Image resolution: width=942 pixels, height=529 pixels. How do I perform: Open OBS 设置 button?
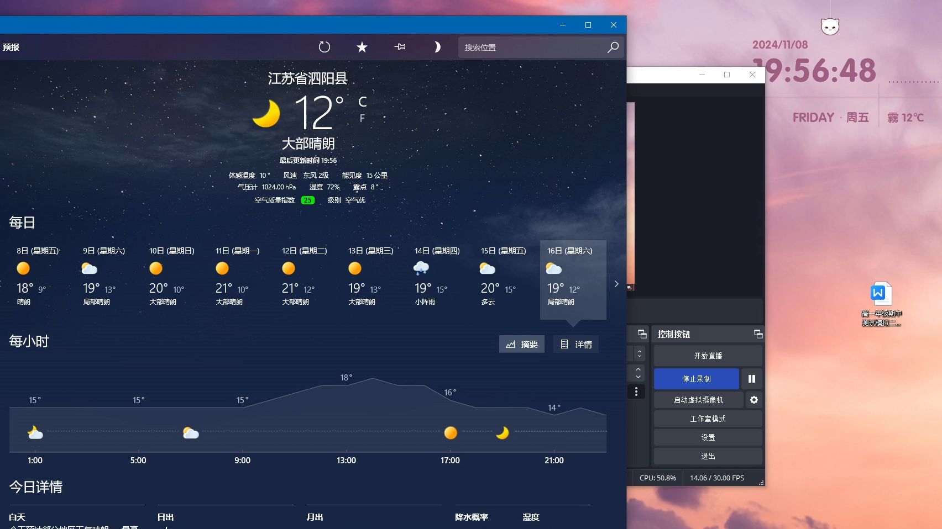[708, 437]
